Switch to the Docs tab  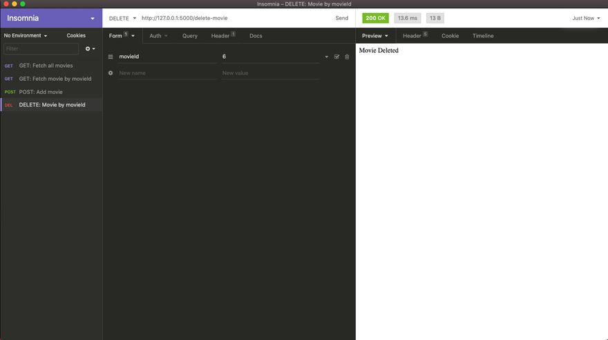(256, 36)
